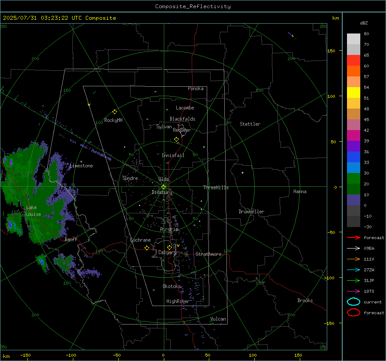The height and width of the screenshot is (361, 386).
Task: Click the Sundre map label
Action: [x=130, y=178]
